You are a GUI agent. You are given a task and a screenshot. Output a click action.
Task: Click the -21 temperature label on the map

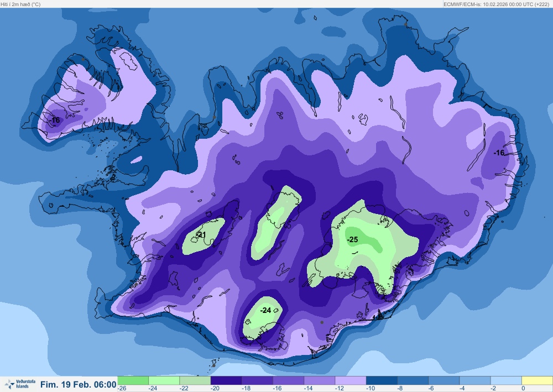[200, 234]
